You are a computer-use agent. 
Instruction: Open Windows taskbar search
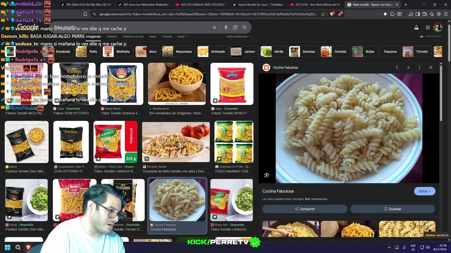pyautogui.click(x=18, y=247)
